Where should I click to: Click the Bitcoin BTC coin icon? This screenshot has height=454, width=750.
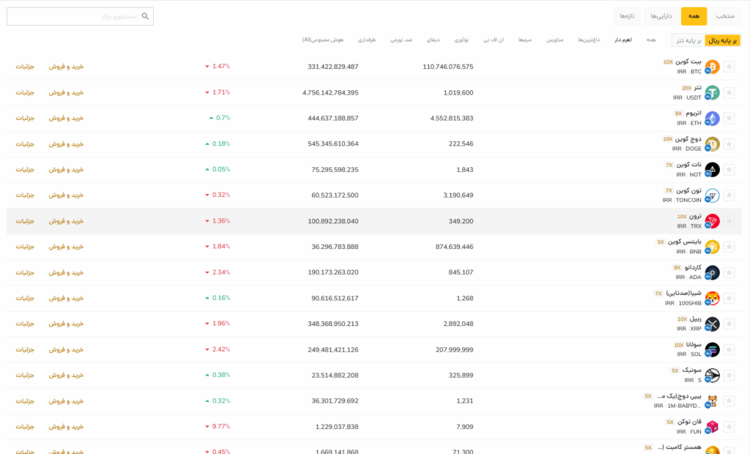pos(712,67)
